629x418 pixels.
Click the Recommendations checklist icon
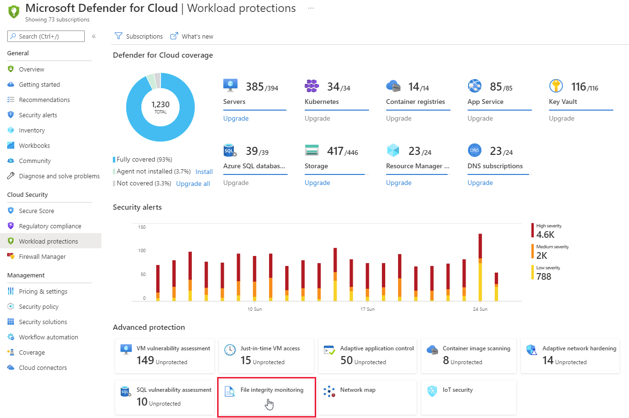[x=10, y=100]
